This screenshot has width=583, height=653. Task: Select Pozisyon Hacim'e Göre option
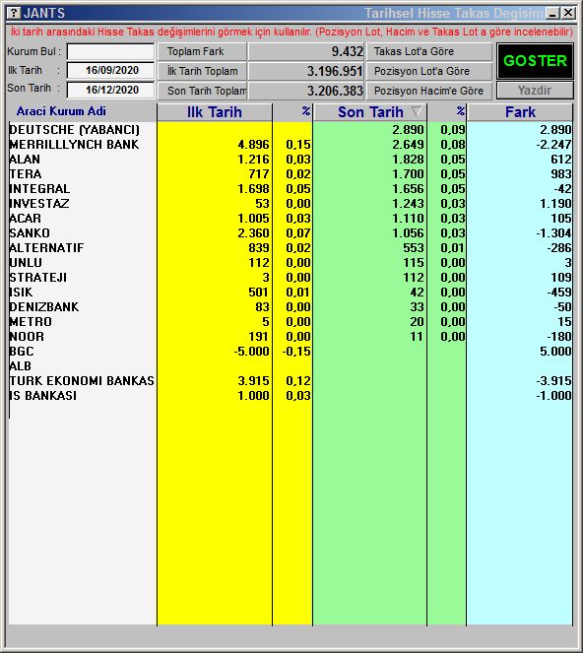pos(429,91)
